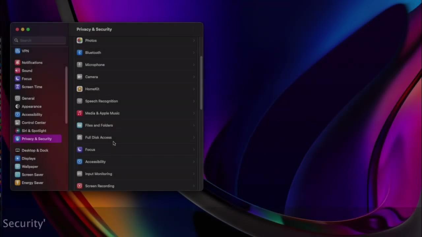Click the green zoom window button

(28, 29)
